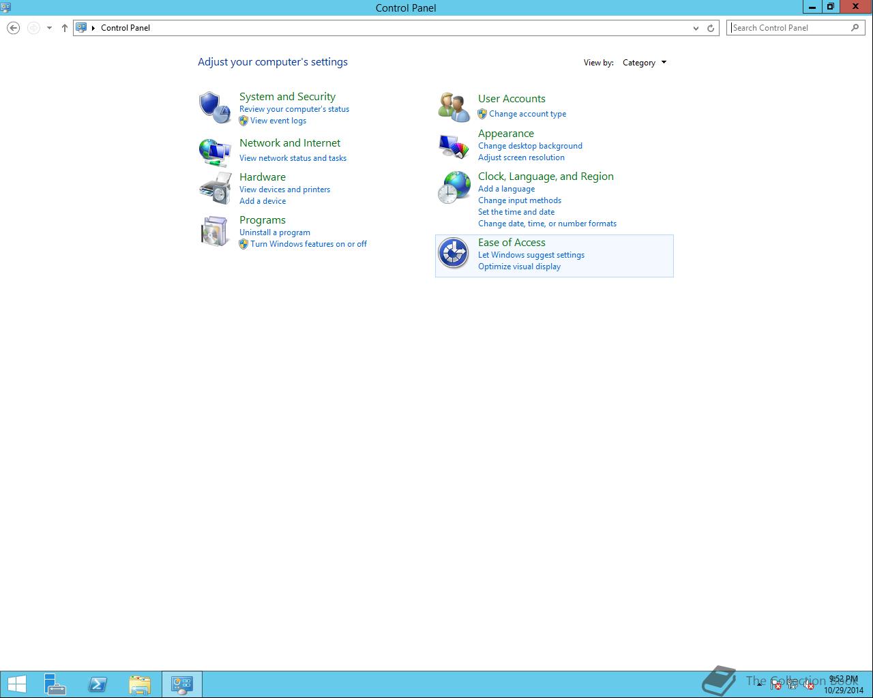Open the View by Category dropdown
873x698 pixels.
click(645, 63)
